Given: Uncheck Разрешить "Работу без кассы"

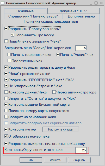Looking at the screenshot, I should tap(6, 29).
